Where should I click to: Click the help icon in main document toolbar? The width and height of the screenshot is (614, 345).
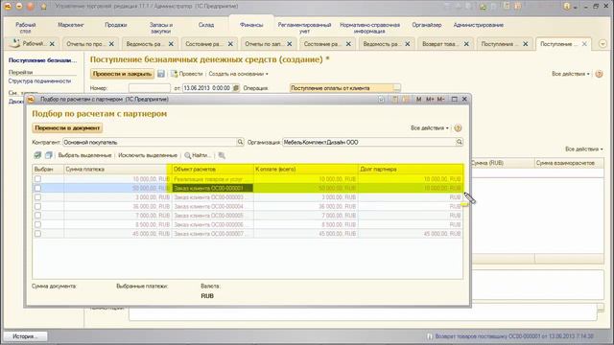599,74
